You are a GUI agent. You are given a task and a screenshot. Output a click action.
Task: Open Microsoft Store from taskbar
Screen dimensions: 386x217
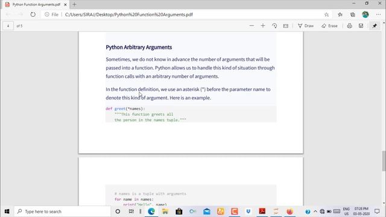tap(179, 212)
